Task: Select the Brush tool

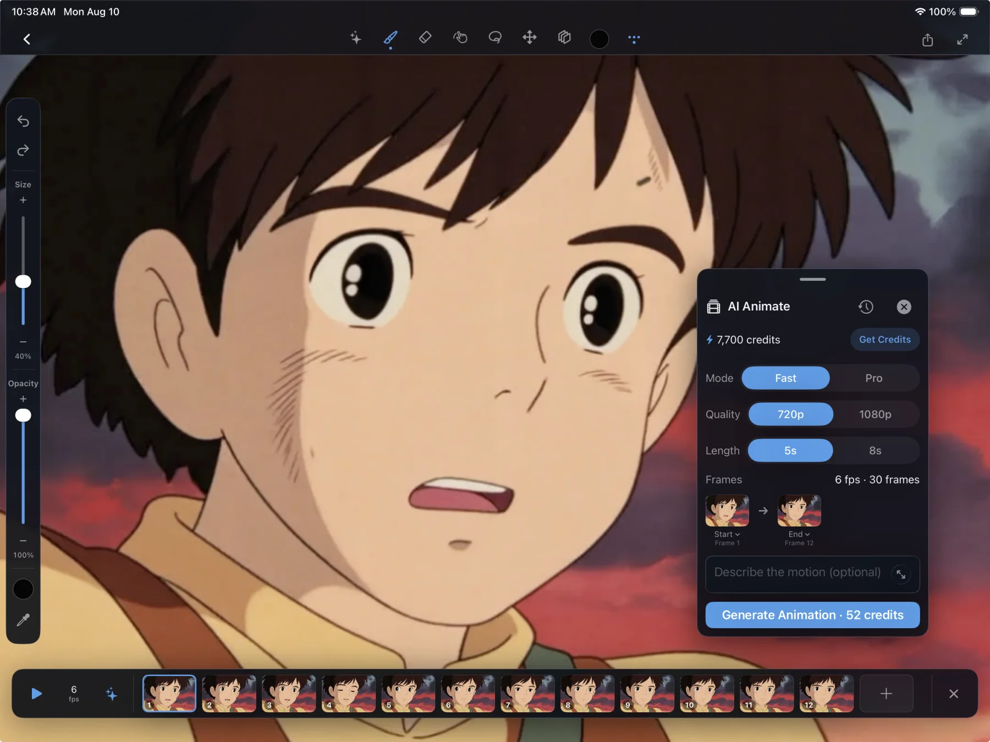Action: (391, 38)
